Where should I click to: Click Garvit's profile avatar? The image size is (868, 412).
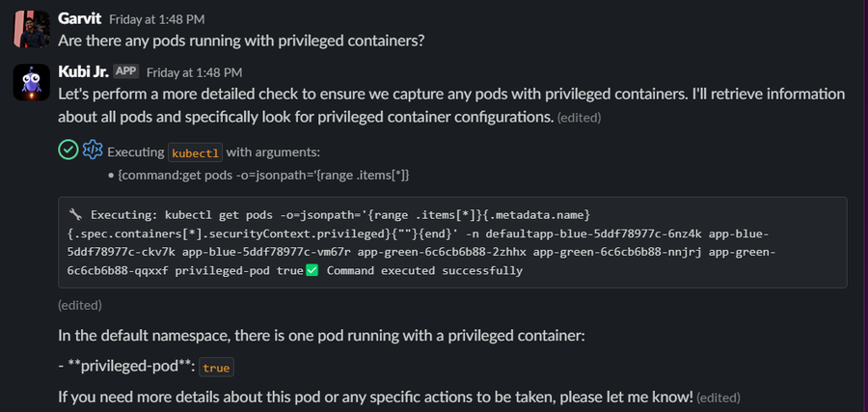(31, 29)
